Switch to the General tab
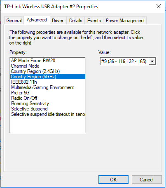 (x=14, y=21)
